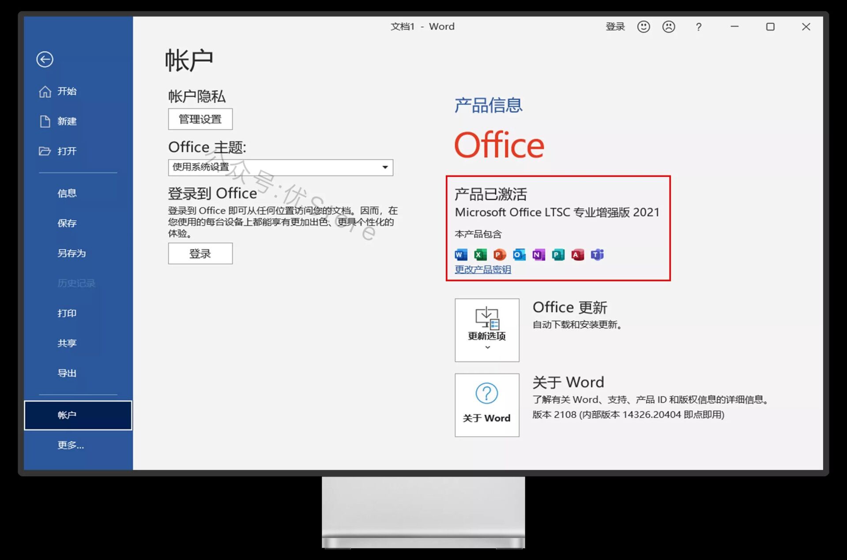
Task: Open the 更多... sidebar menu
Action: [71, 445]
